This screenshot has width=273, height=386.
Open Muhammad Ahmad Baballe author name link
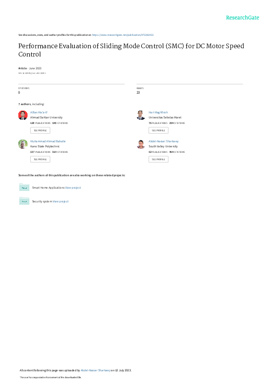point(48,141)
